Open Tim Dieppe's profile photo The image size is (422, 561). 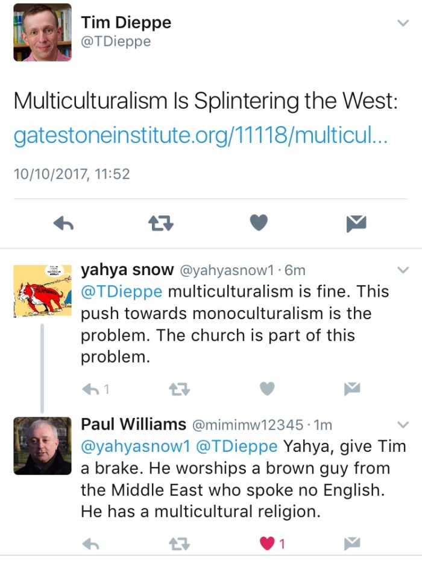coord(42,33)
